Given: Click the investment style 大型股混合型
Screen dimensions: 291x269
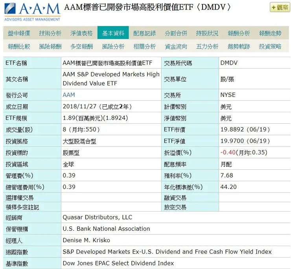Looking at the screenshot, I should (x=79, y=141).
